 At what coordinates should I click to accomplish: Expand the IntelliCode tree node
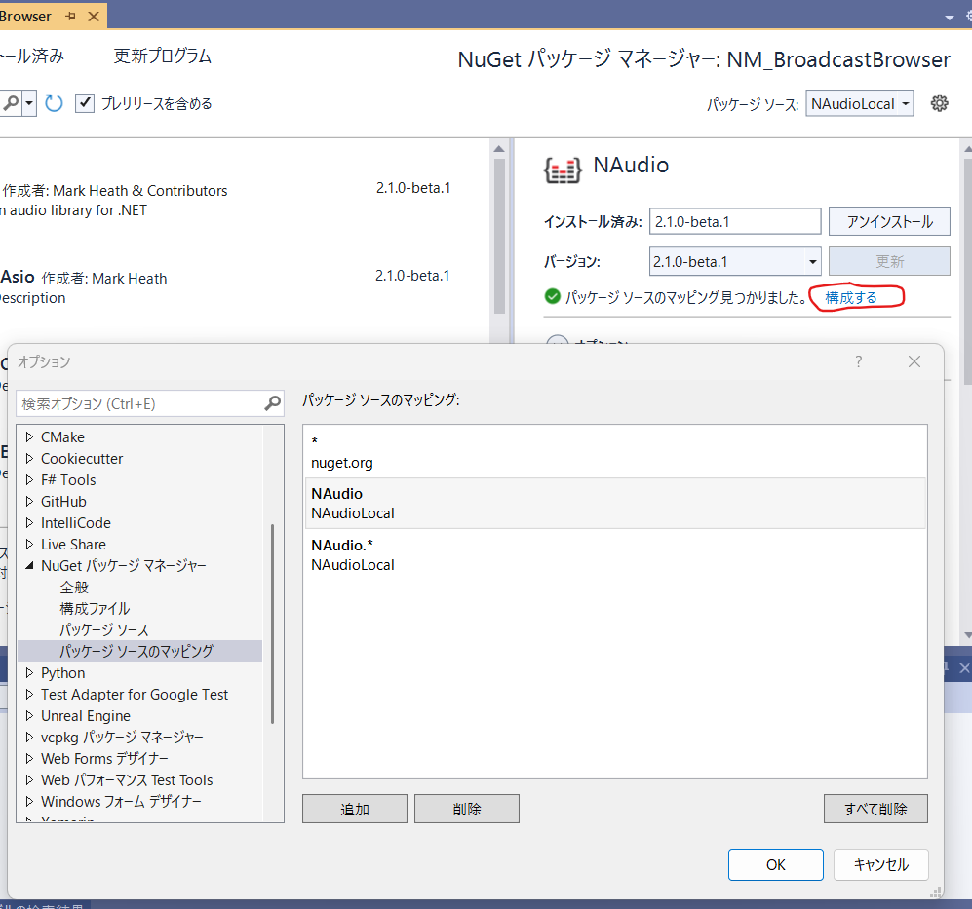click(x=29, y=523)
